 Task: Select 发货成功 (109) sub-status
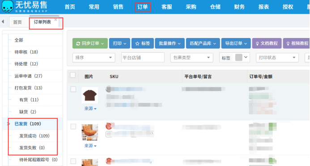click(x=34, y=136)
